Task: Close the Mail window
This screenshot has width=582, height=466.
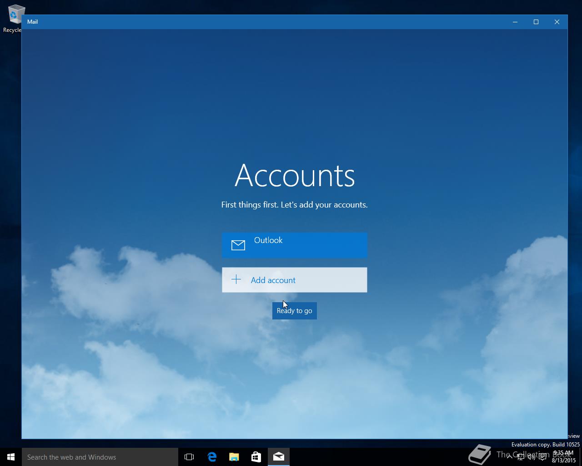Action: [557, 22]
